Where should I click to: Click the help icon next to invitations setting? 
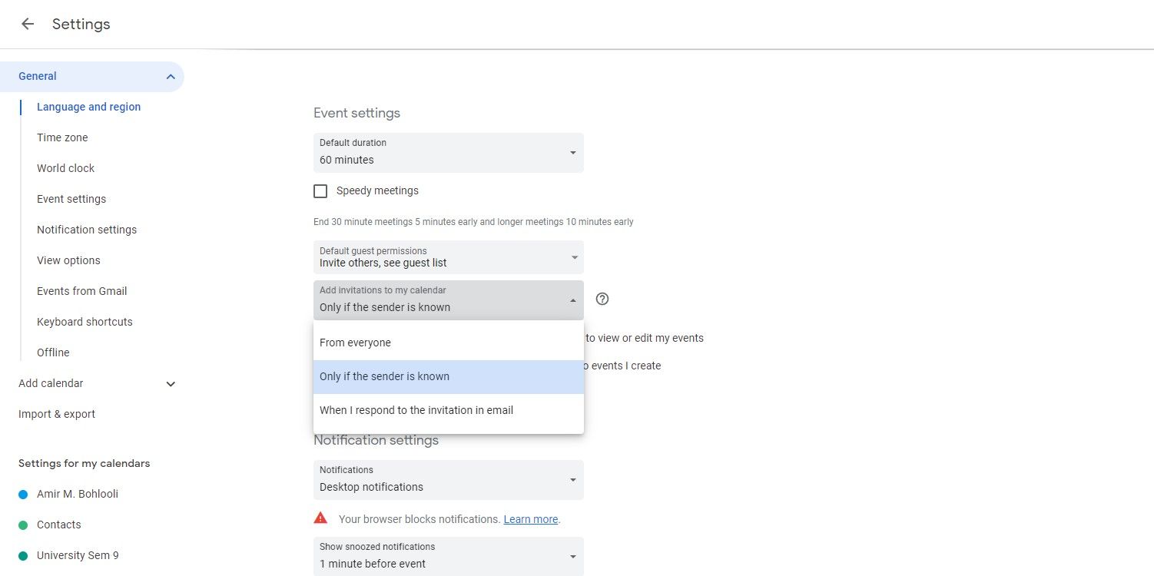coord(602,299)
